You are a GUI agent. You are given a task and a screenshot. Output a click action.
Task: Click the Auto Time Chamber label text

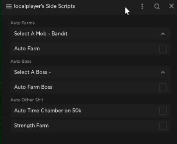pyautogui.click(x=48, y=111)
